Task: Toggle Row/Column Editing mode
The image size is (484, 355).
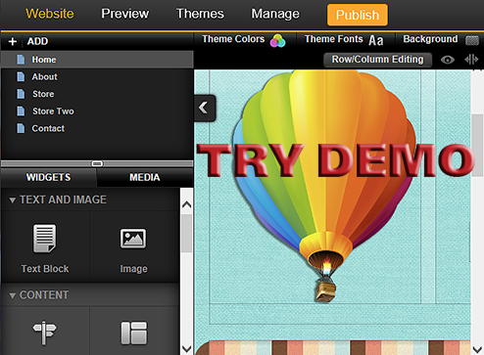Action: [x=377, y=60]
